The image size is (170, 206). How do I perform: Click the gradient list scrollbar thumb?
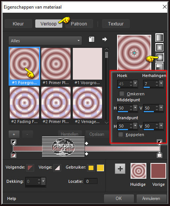(107, 55)
